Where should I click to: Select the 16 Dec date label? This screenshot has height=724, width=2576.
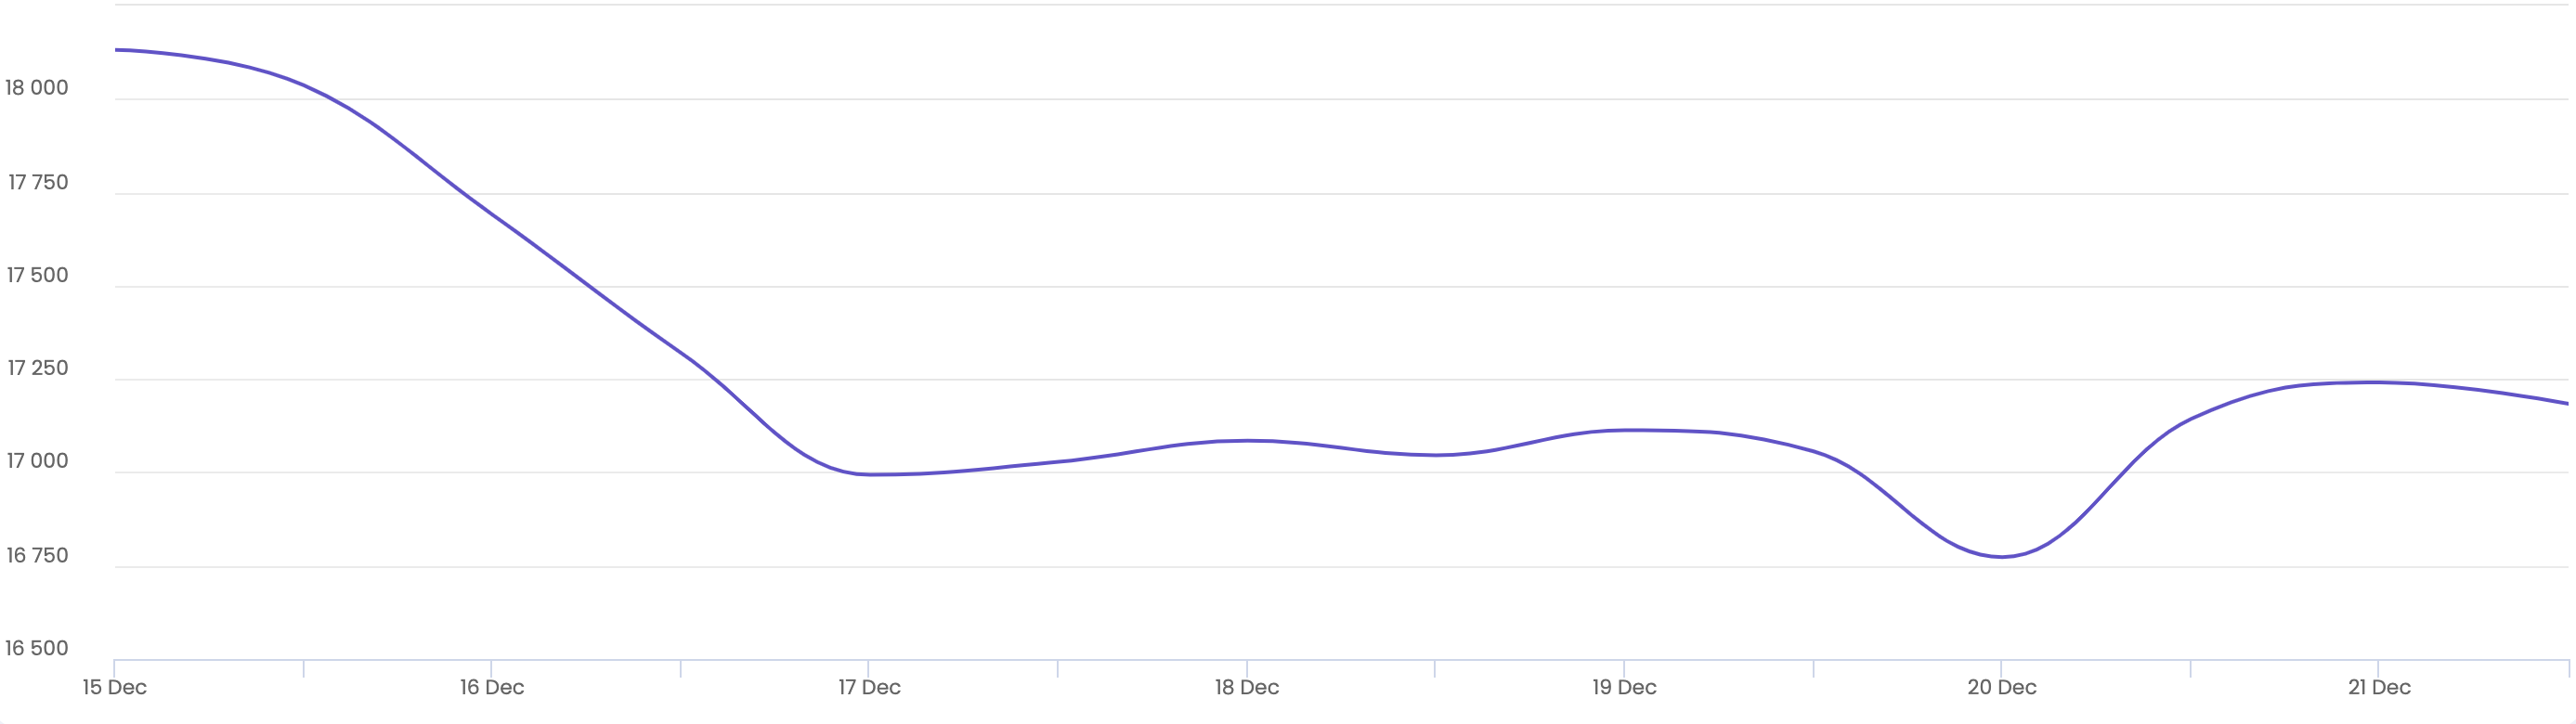(492, 687)
